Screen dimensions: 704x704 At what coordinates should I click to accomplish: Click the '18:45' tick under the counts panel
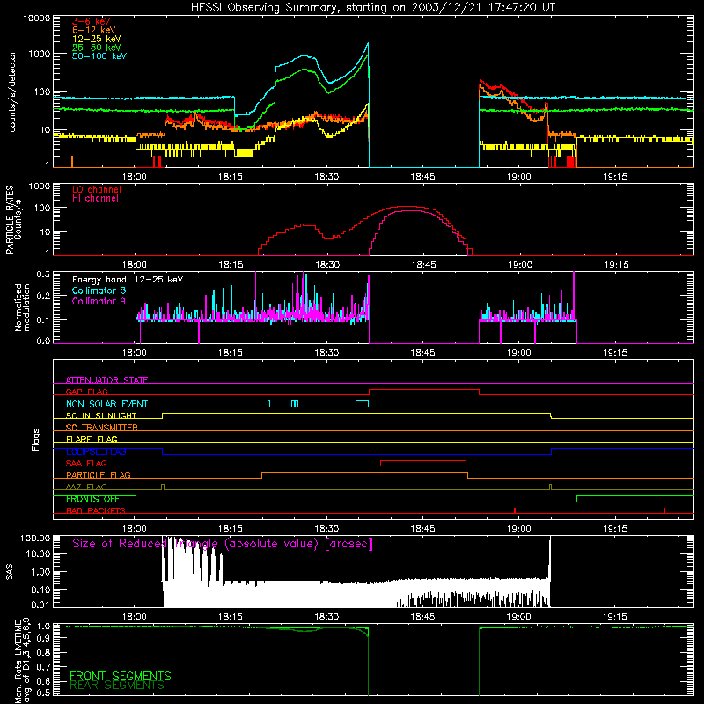[422, 177]
